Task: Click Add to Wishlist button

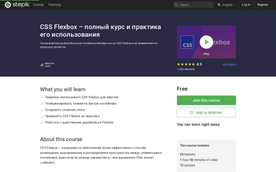Action: click(206, 112)
